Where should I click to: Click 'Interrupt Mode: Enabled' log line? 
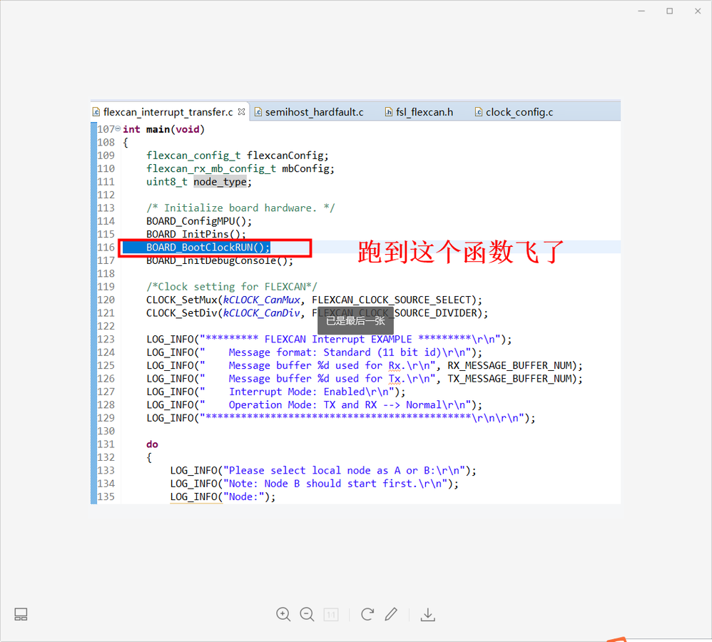click(x=276, y=392)
